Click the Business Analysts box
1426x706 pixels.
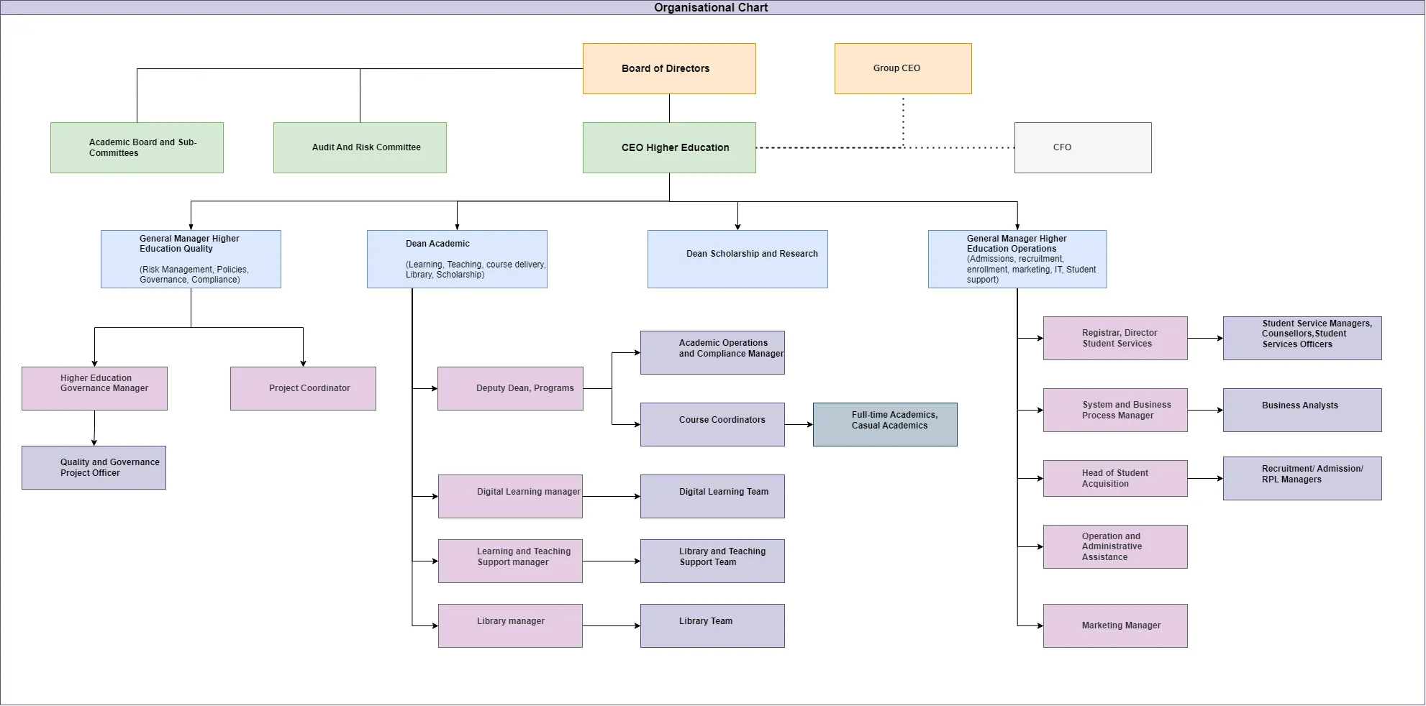[x=1302, y=410]
